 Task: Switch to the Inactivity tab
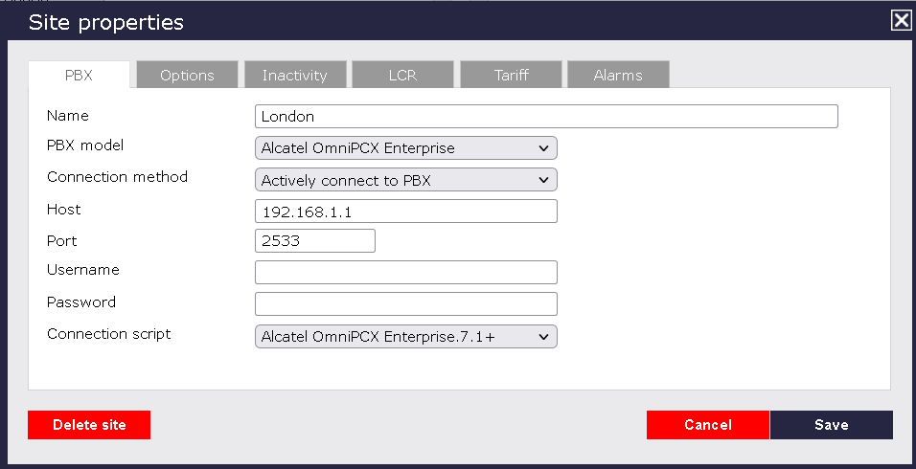pos(295,75)
